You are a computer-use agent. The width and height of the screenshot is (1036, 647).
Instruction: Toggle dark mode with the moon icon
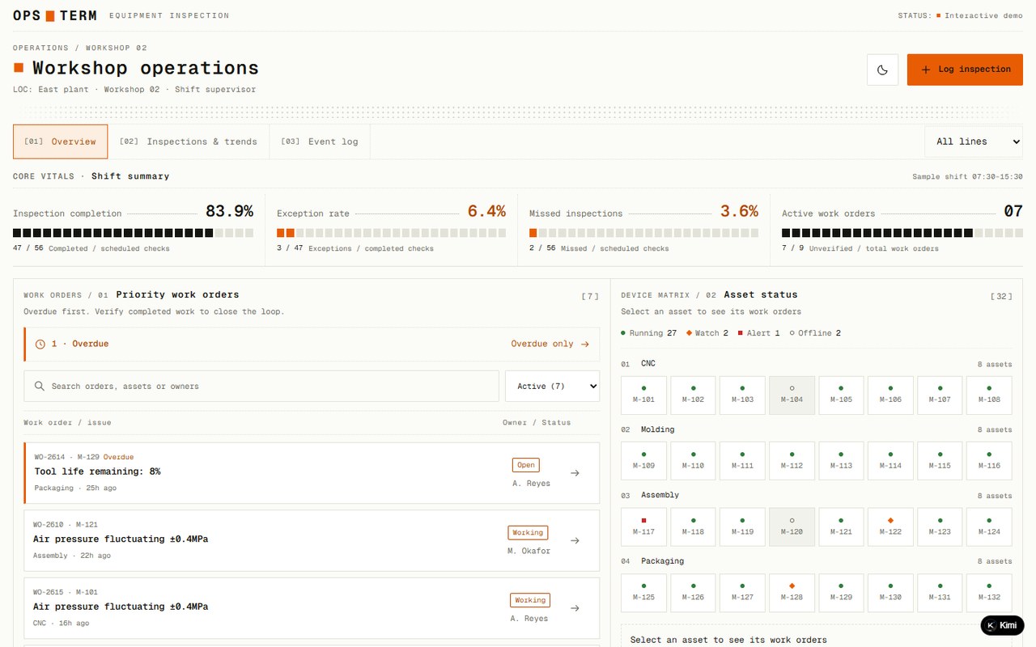[x=882, y=70]
